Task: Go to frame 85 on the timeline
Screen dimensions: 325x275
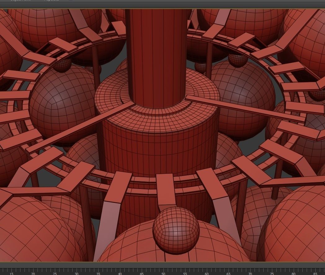Action: point(315,273)
